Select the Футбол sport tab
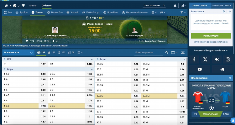 22,13
